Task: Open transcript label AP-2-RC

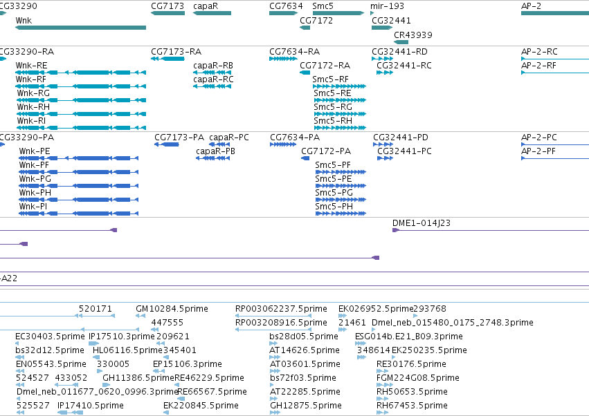Action: pyautogui.click(x=539, y=52)
